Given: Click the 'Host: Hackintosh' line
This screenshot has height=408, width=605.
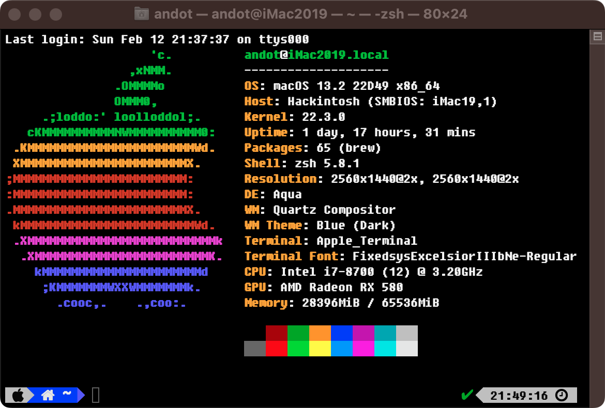Looking at the screenshot, I should click(370, 101).
